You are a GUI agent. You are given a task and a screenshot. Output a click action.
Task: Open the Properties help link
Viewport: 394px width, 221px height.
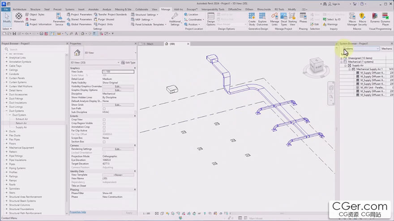point(78,212)
